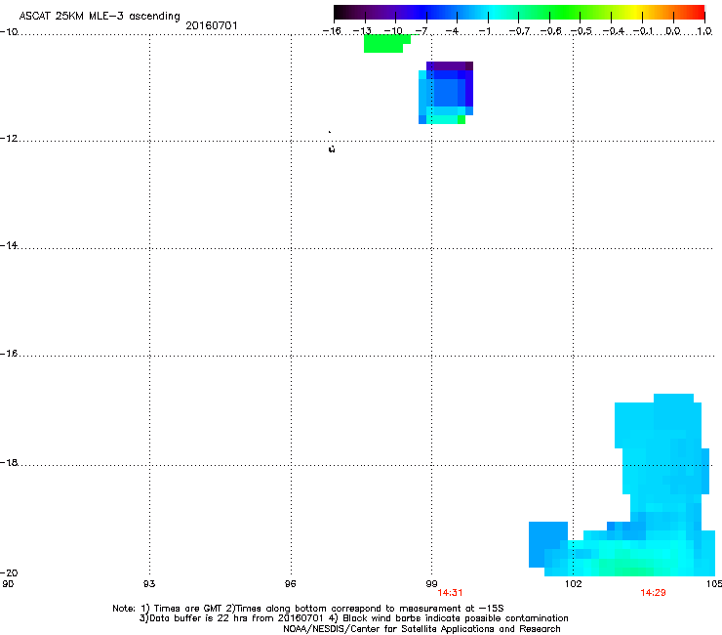The image size is (722, 635).
Task: Click colorbar label -7
Action: point(421,31)
